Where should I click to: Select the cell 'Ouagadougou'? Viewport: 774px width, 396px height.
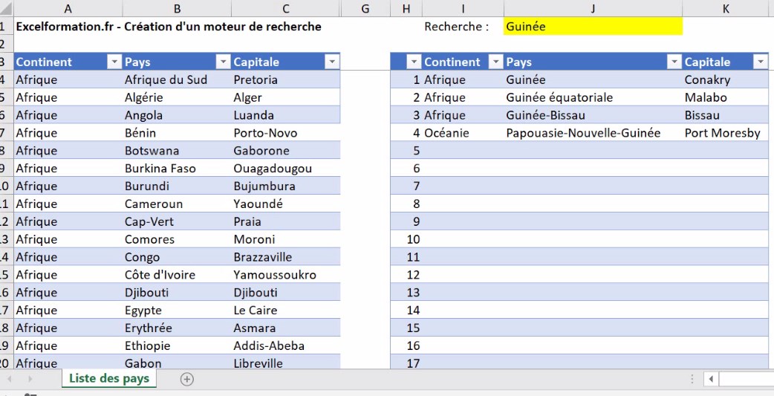[x=286, y=169]
